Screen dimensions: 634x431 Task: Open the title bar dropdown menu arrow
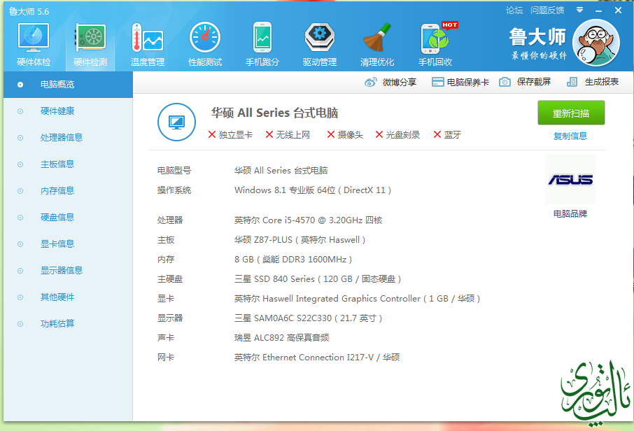(580, 10)
